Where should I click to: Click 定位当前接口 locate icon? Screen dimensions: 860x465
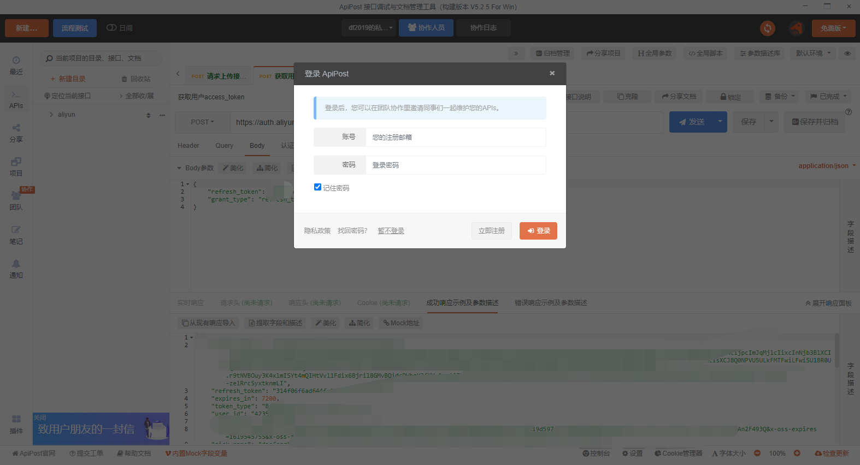point(68,96)
